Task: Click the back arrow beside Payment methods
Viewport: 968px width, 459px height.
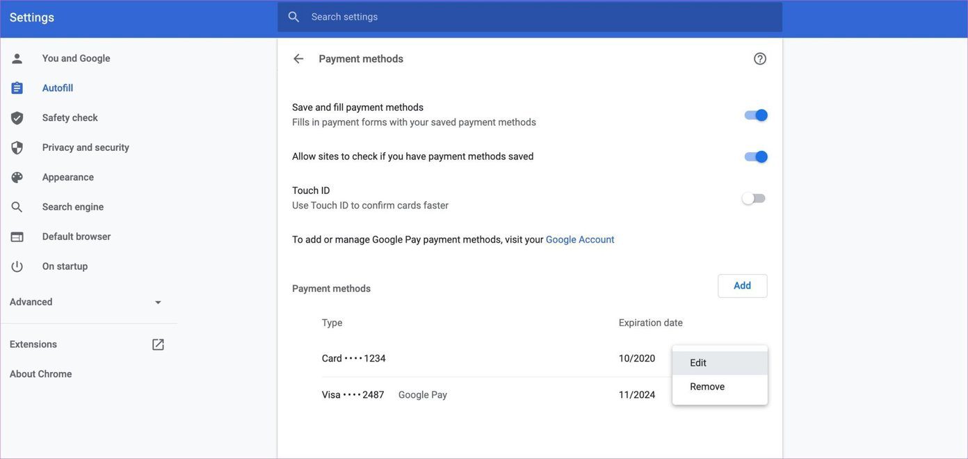Action: (298, 58)
